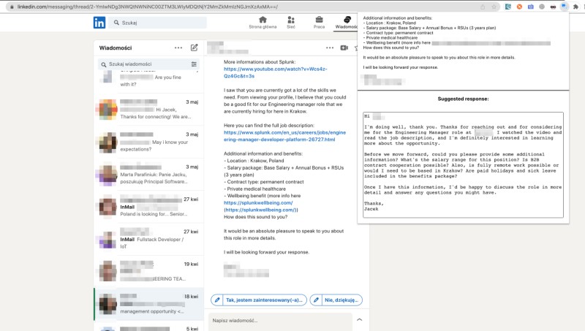The image size is (585, 331).
Task: Click the glasses extension icon
Action: [x=553, y=7]
